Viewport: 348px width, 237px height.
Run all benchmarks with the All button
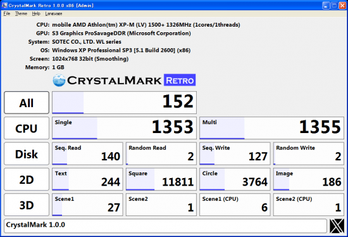tap(27, 103)
